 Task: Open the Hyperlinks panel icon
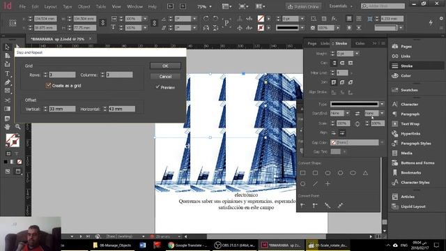395,133
